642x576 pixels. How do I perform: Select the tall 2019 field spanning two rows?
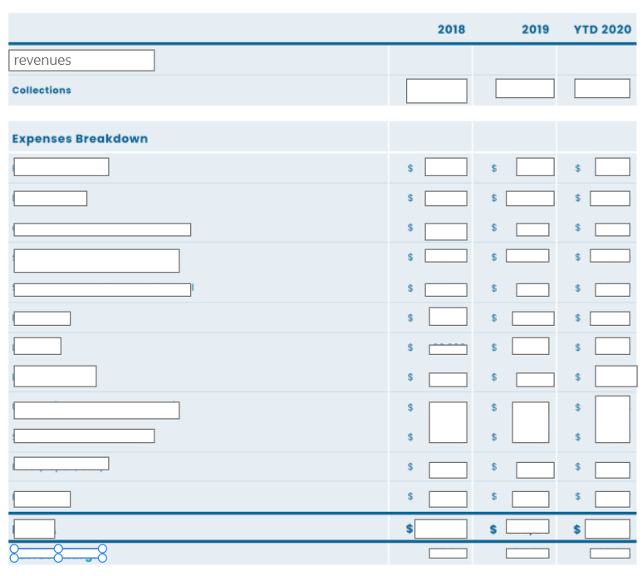(531, 422)
